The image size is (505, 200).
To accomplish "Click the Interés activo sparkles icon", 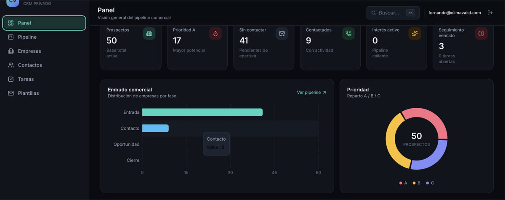I will click(415, 34).
